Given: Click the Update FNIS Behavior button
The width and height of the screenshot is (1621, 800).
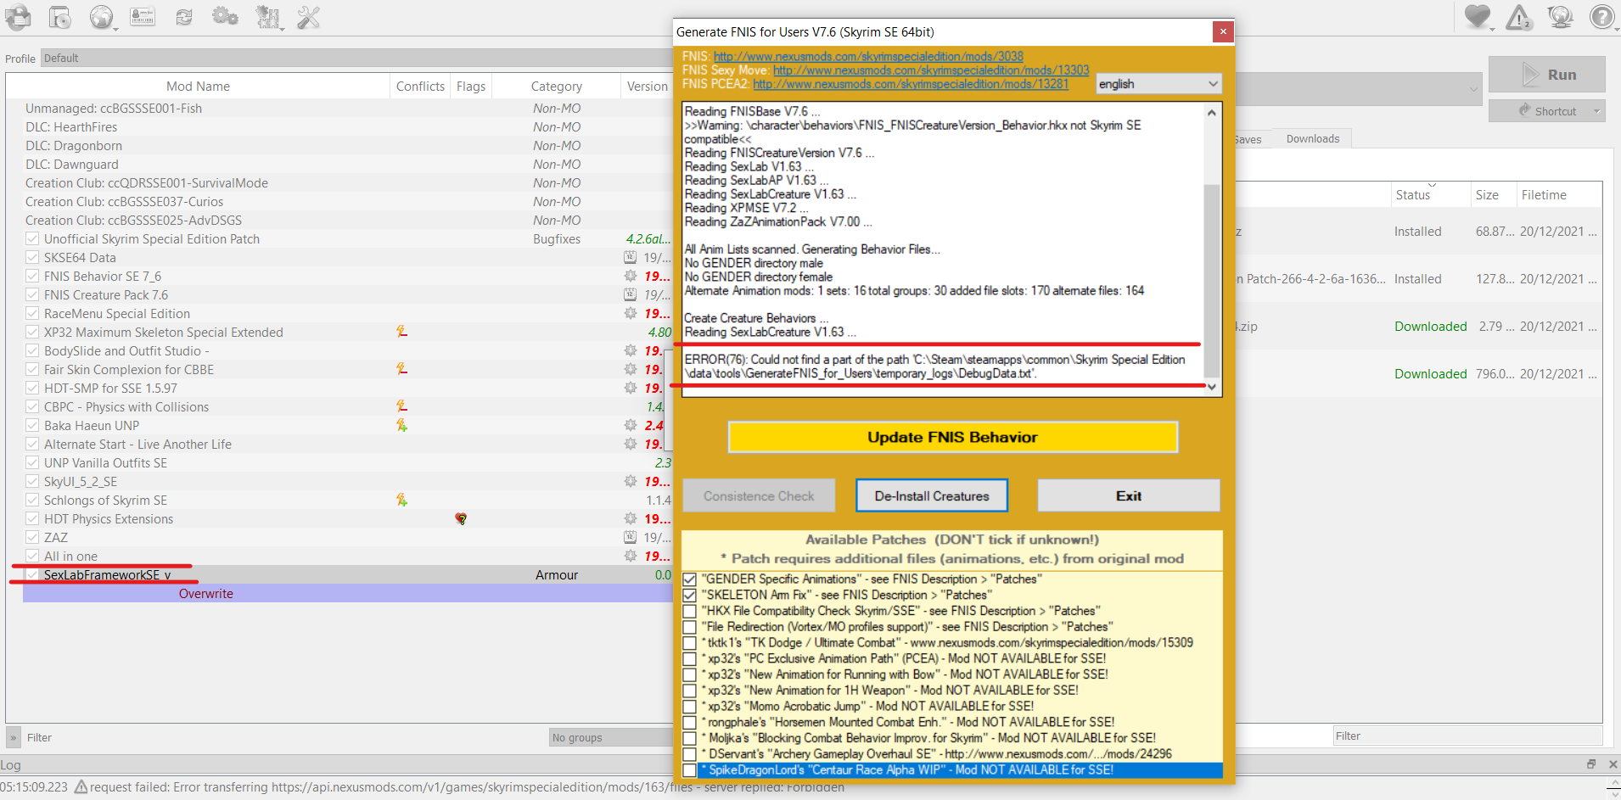Looking at the screenshot, I should tap(952, 437).
